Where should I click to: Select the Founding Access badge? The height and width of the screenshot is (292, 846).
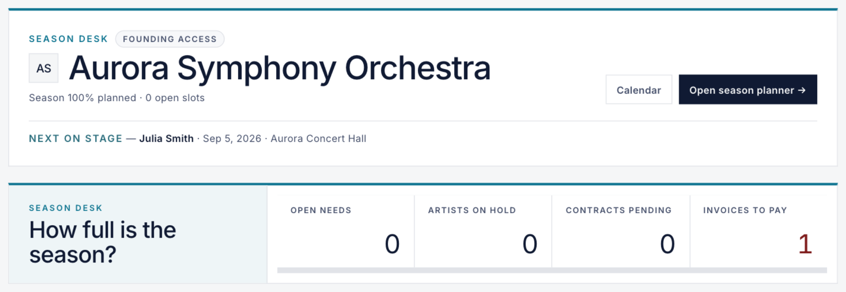[170, 39]
